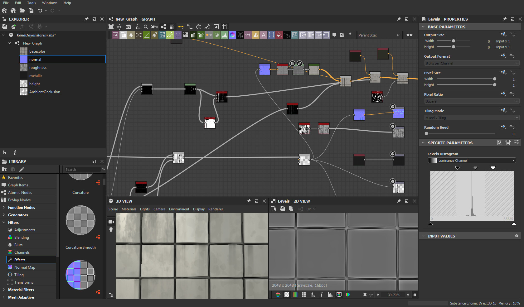The image size is (524, 307).
Task: Open the graph search tool
Action: [x=146, y=27]
